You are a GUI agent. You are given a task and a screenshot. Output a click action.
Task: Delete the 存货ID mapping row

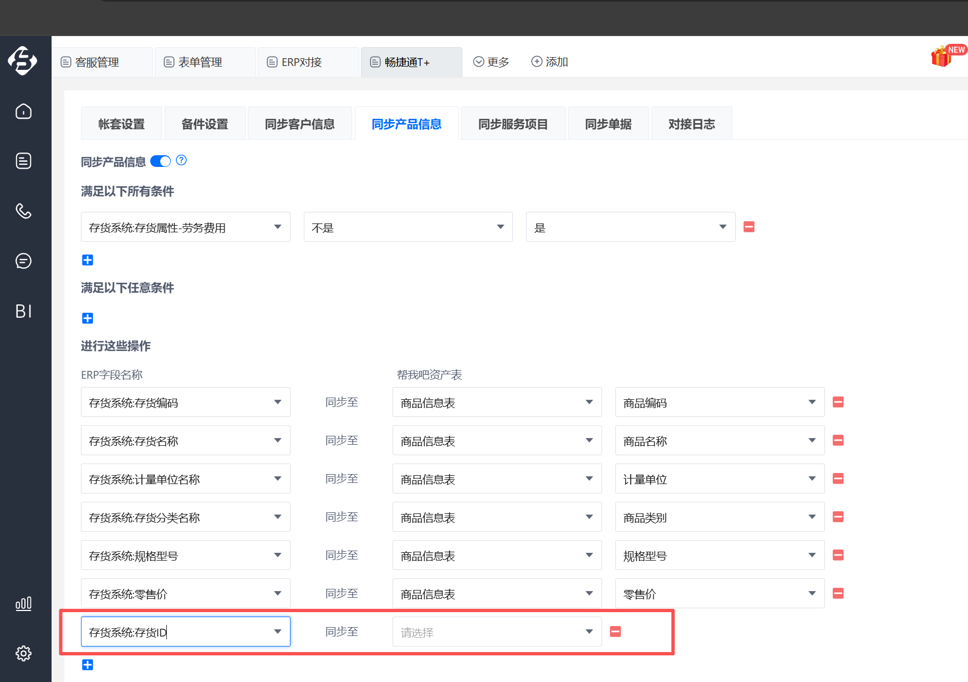(x=615, y=632)
